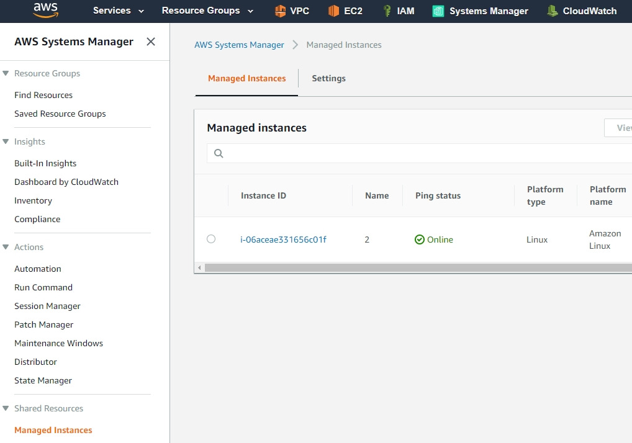The width and height of the screenshot is (632, 443).
Task: Click AWS Systems Manager breadcrumb link
Action: click(239, 45)
